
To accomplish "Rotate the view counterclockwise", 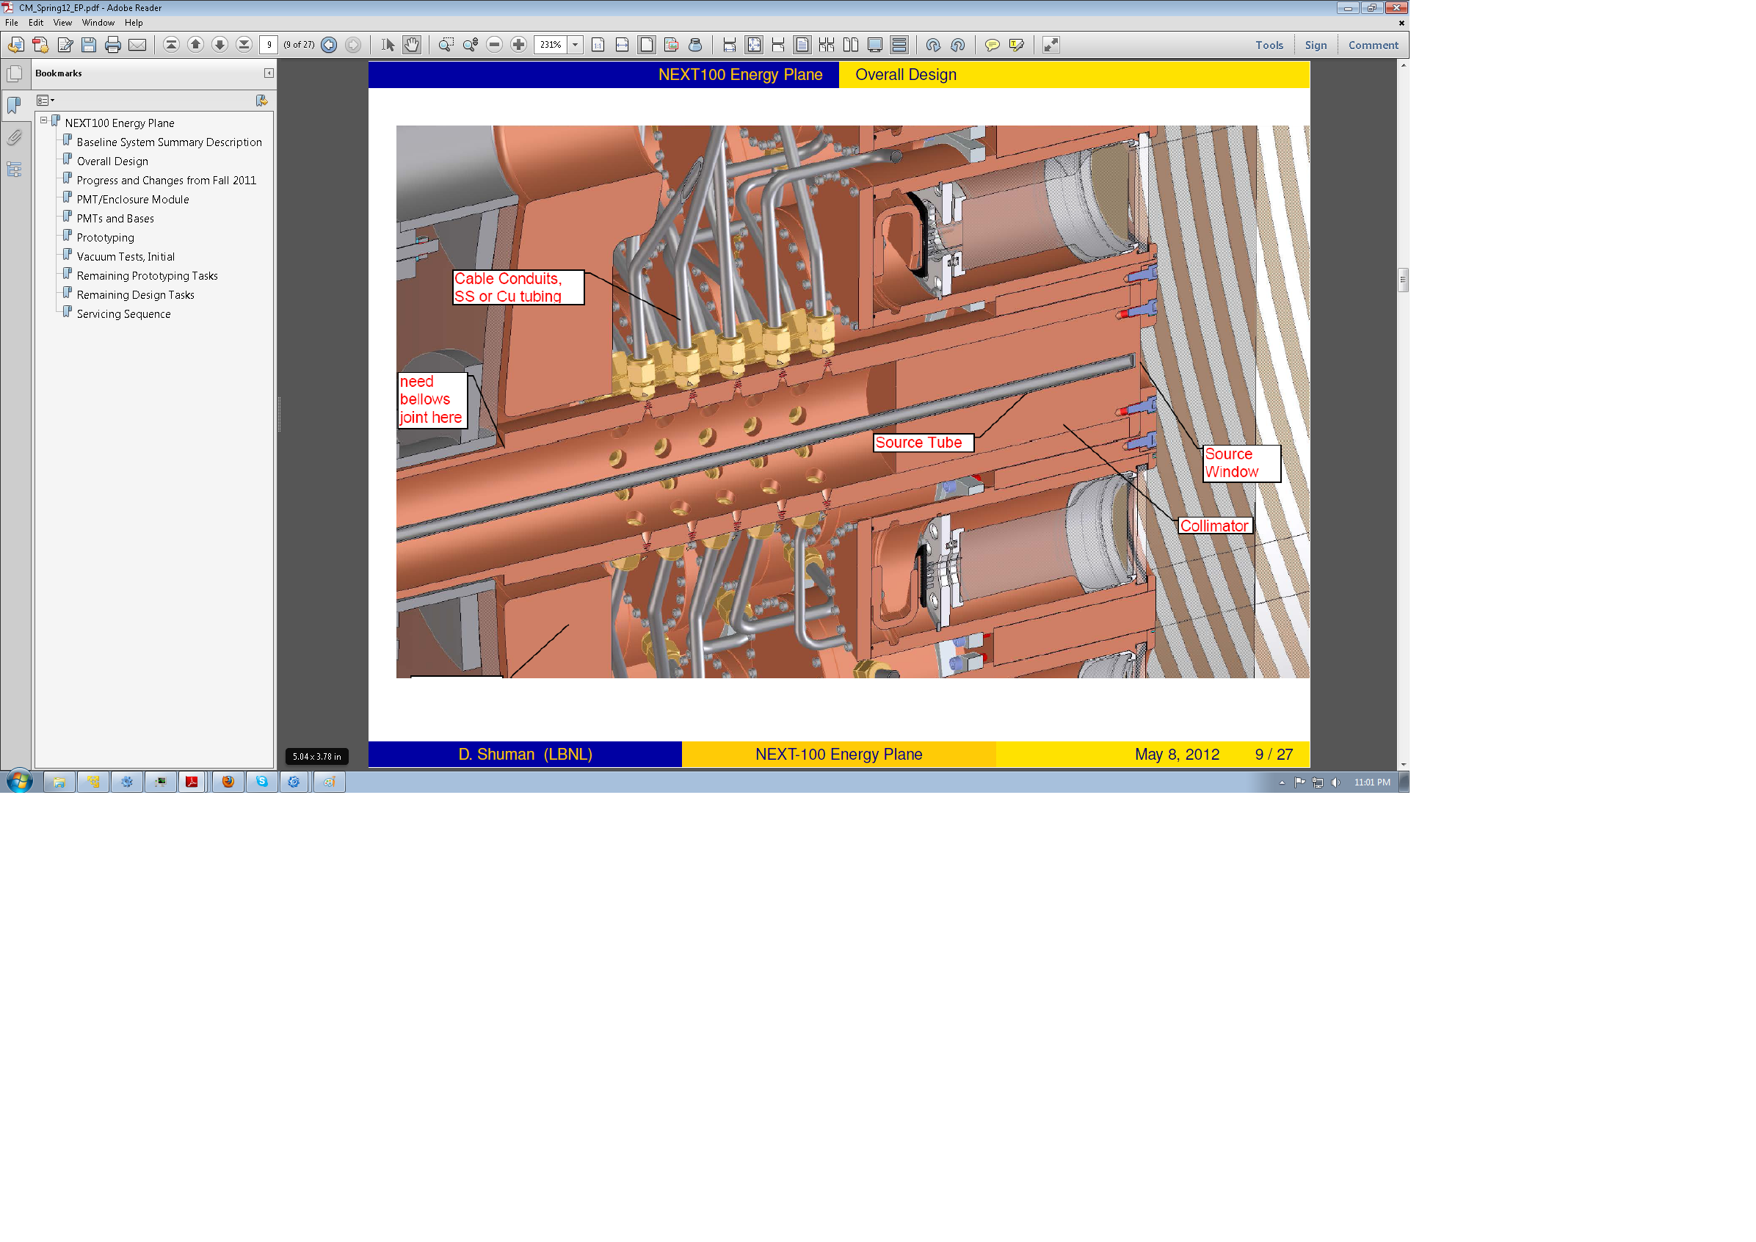I will 957,45.
